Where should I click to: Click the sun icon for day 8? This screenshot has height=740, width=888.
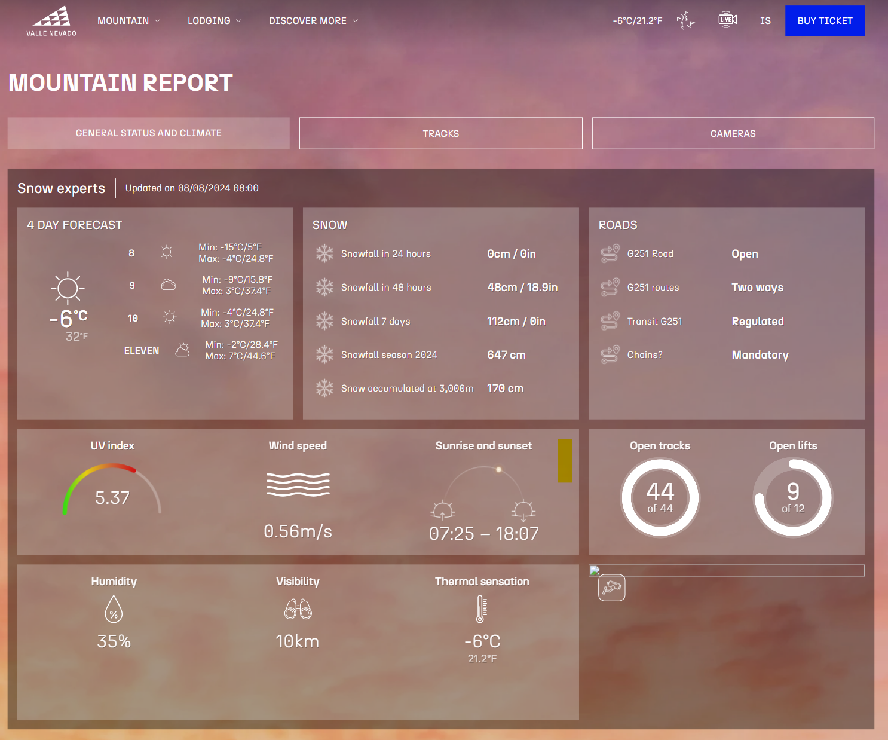(x=167, y=252)
